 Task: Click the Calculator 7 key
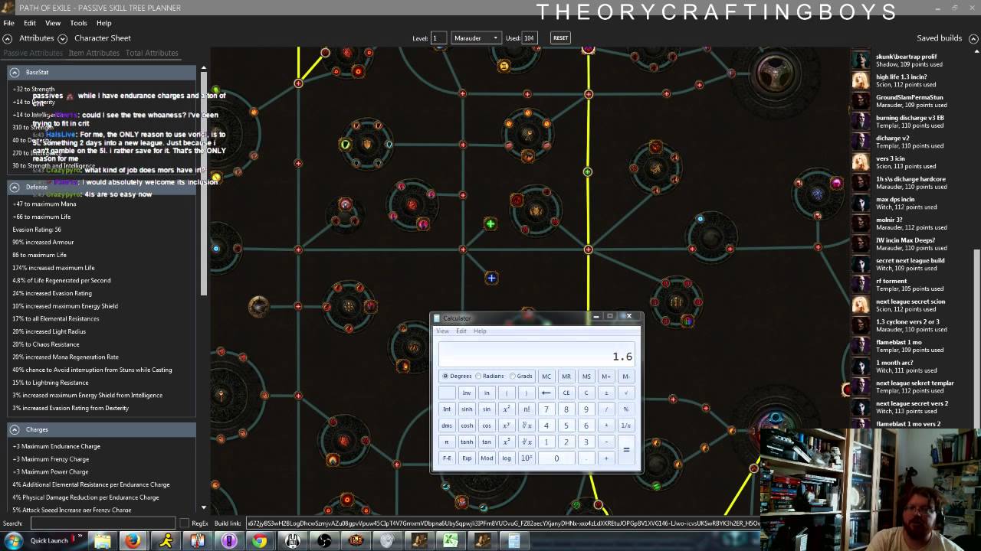click(x=546, y=409)
